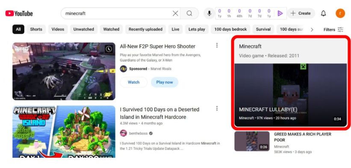The height and width of the screenshot is (168, 351).
Task: Click the Watch later clock on the ad thumbnail
Action: click(x=109, y=49)
